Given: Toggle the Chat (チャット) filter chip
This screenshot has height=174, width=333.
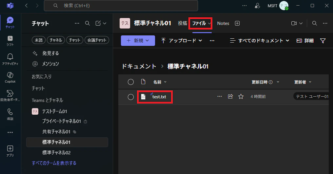Looking at the screenshot, I should [x=74, y=40].
